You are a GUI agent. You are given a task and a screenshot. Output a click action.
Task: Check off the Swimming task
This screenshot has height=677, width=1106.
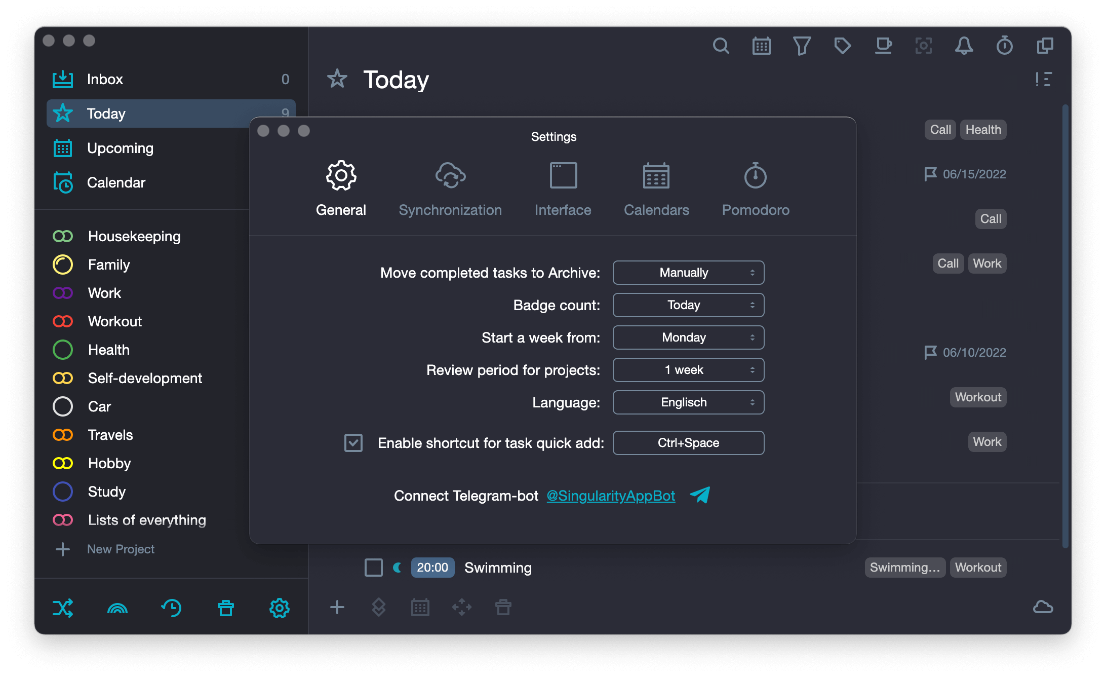pyautogui.click(x=374, y=568)
